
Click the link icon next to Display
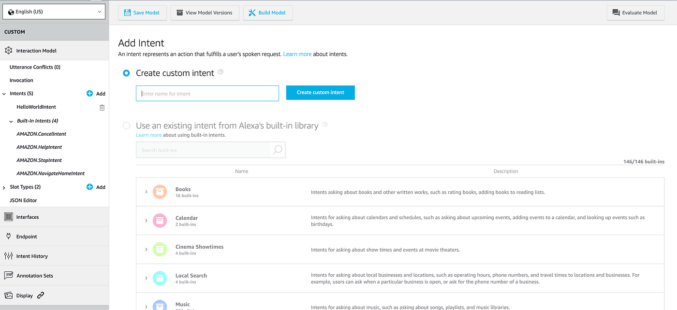(x=41, y=295)
